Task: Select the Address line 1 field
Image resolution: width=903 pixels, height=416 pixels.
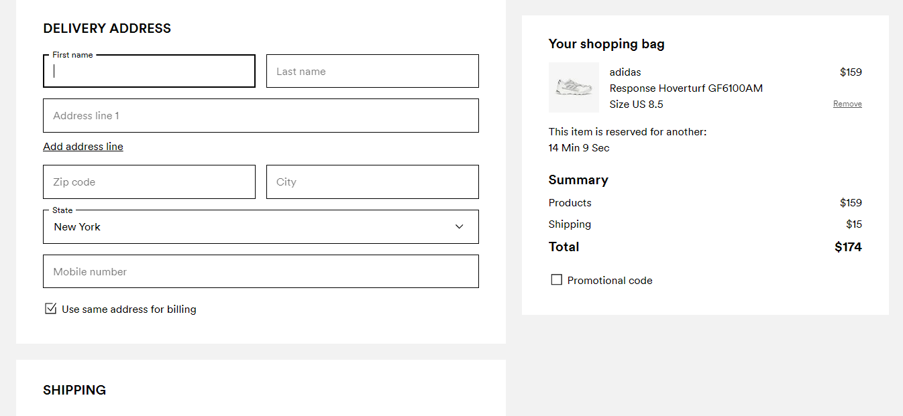Action: (x=260, y=115)
